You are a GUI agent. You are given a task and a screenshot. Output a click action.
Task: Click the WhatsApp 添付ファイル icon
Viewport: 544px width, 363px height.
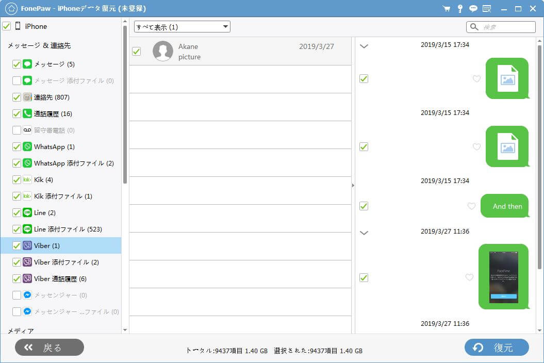coord(27,163)
